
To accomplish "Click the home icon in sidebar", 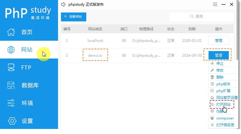I will (11, 32).
